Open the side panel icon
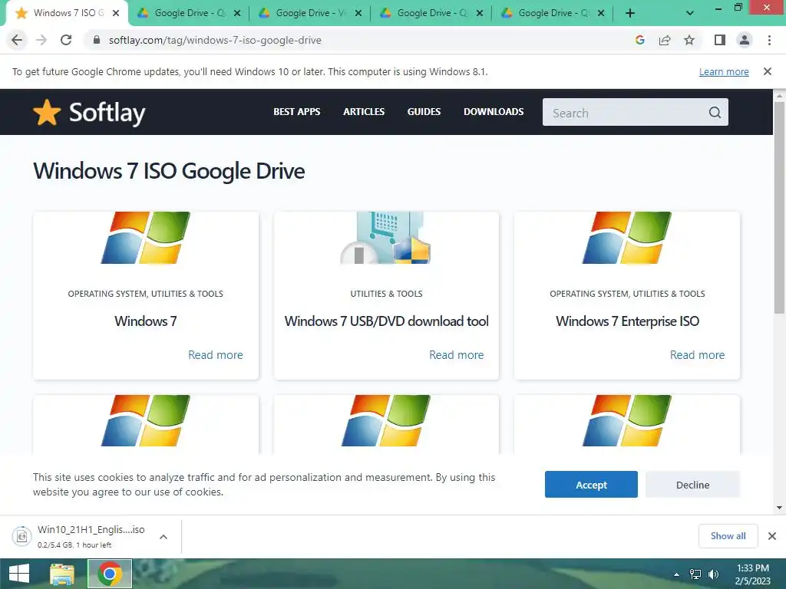 [x=720, y=40]
